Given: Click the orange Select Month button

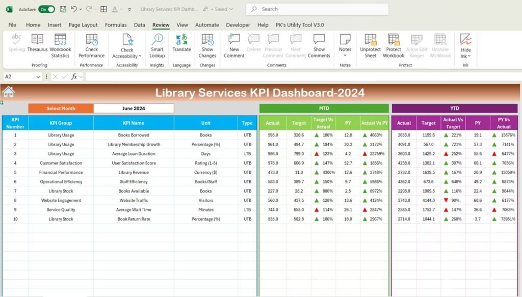Looking at the screenshot, I should pos(60,108).
